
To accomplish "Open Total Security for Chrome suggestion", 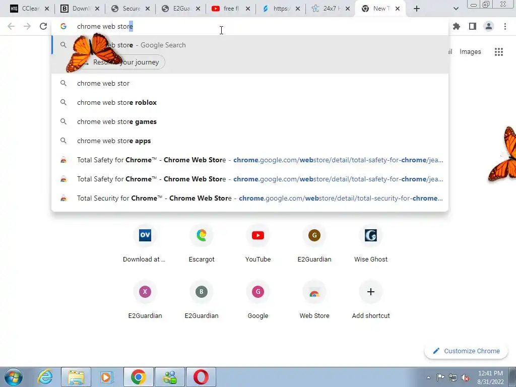I will (x=250, y=198).
